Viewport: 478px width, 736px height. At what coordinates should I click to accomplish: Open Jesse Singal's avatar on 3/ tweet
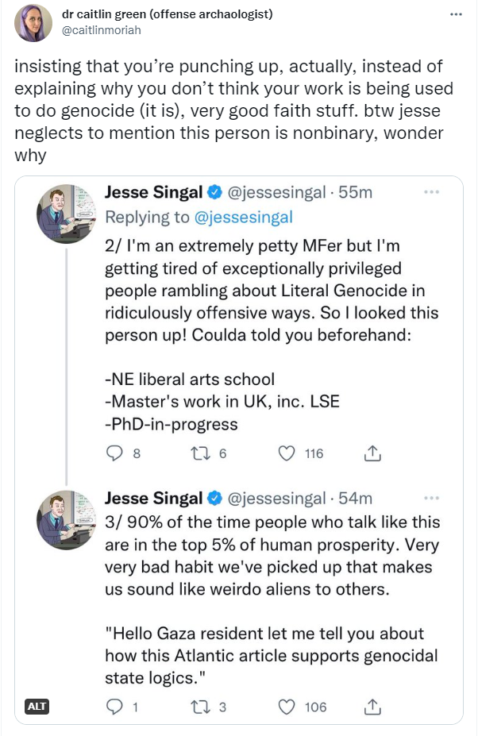66,519
